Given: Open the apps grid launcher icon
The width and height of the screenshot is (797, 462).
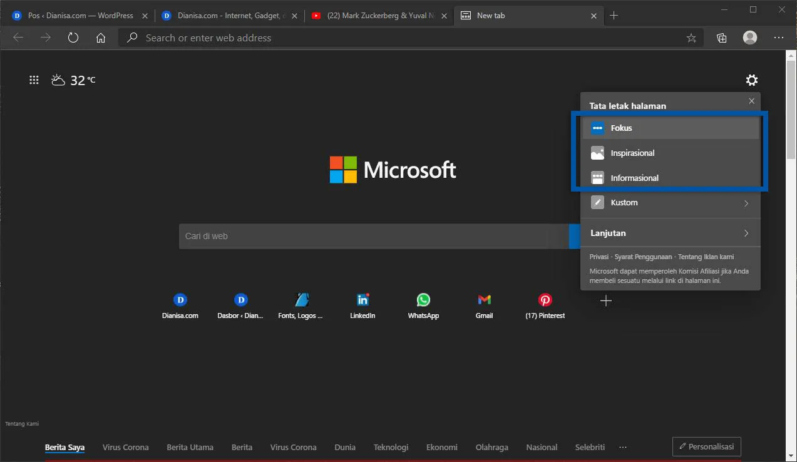Looking at the screenshot, I should click(x=34, y=80).
